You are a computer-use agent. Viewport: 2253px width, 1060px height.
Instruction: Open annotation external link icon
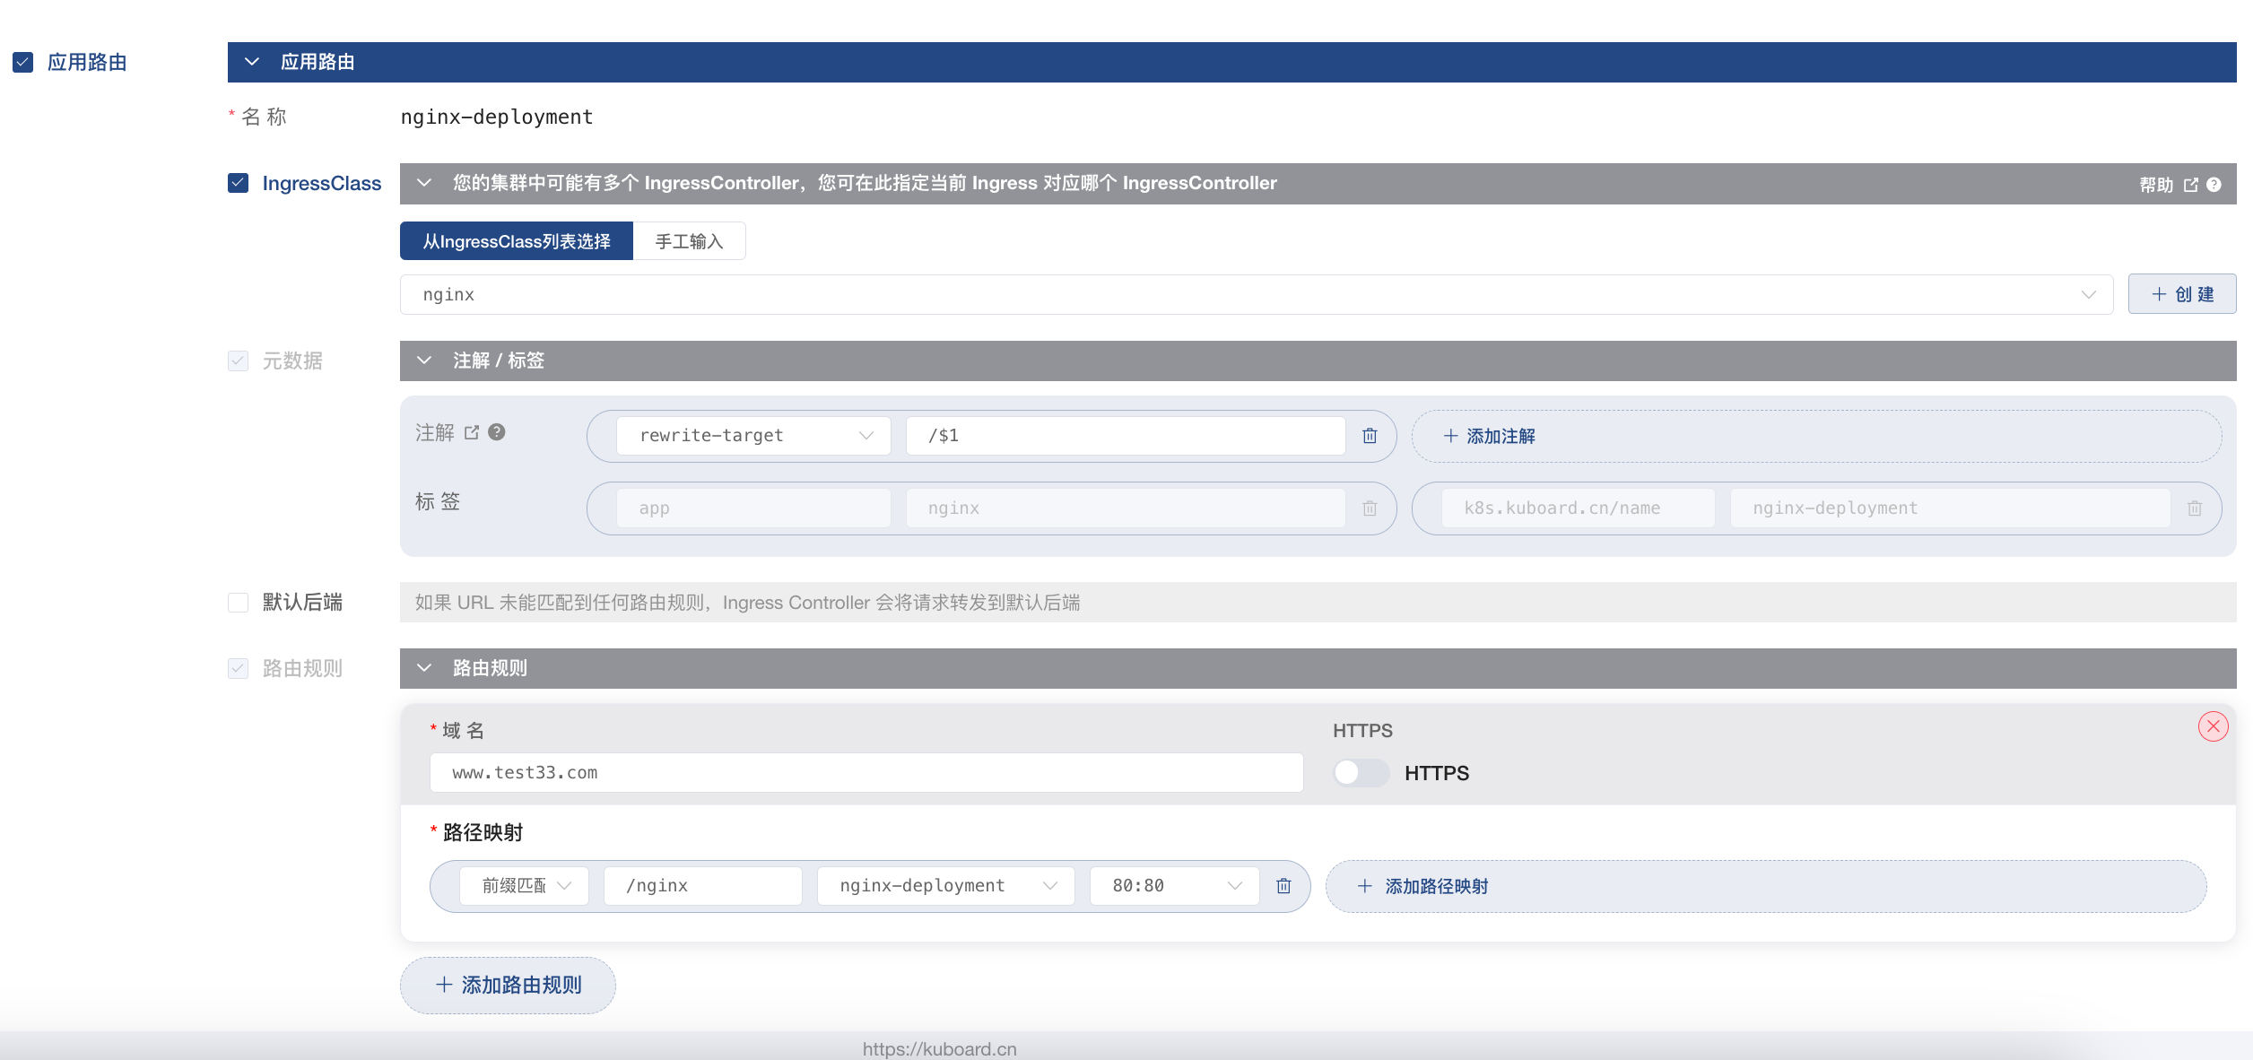472,432
